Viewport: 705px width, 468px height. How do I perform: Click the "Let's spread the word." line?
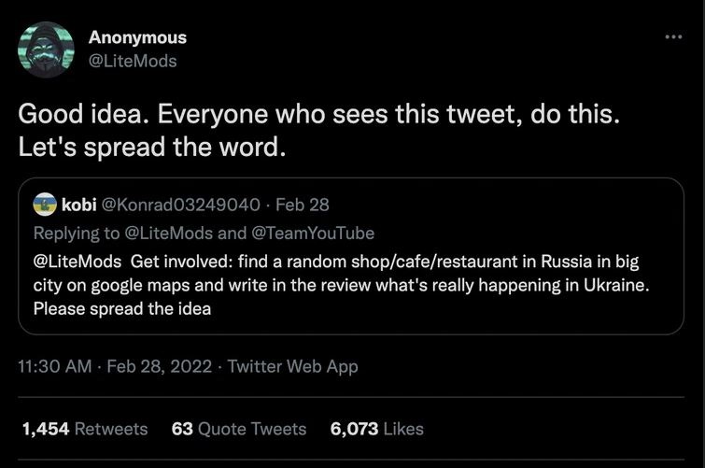(149, 148)
